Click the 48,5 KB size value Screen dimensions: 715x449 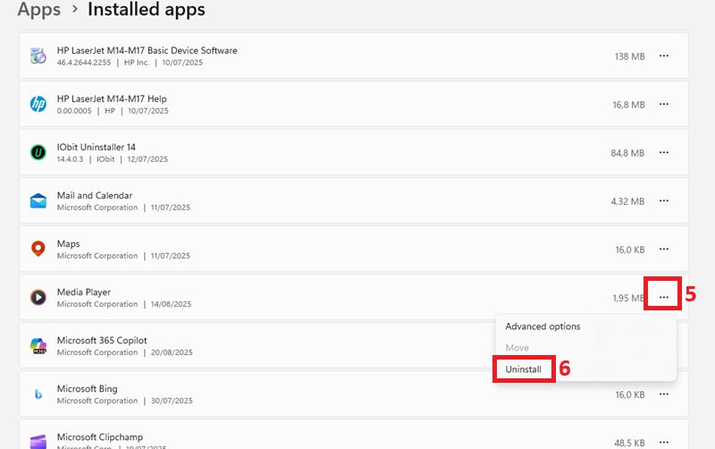coord(630,443)
